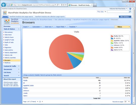Open the Overview menu item
Viewport: 136px width, 105px height.
[7, 26]
